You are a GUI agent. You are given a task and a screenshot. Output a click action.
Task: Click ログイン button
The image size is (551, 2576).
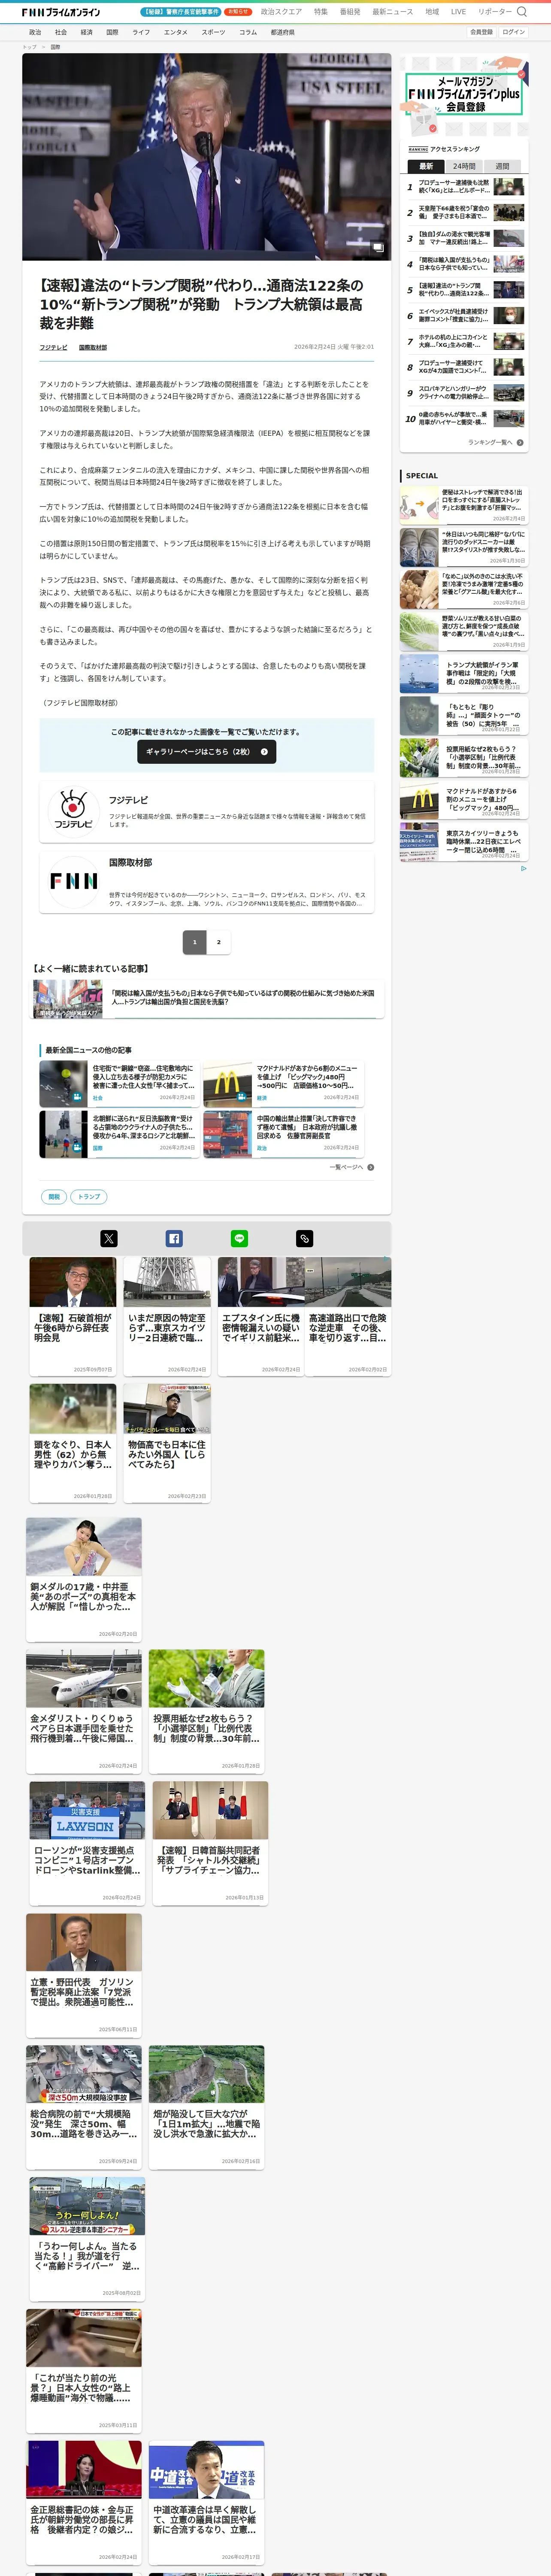(x=513, y=32)
